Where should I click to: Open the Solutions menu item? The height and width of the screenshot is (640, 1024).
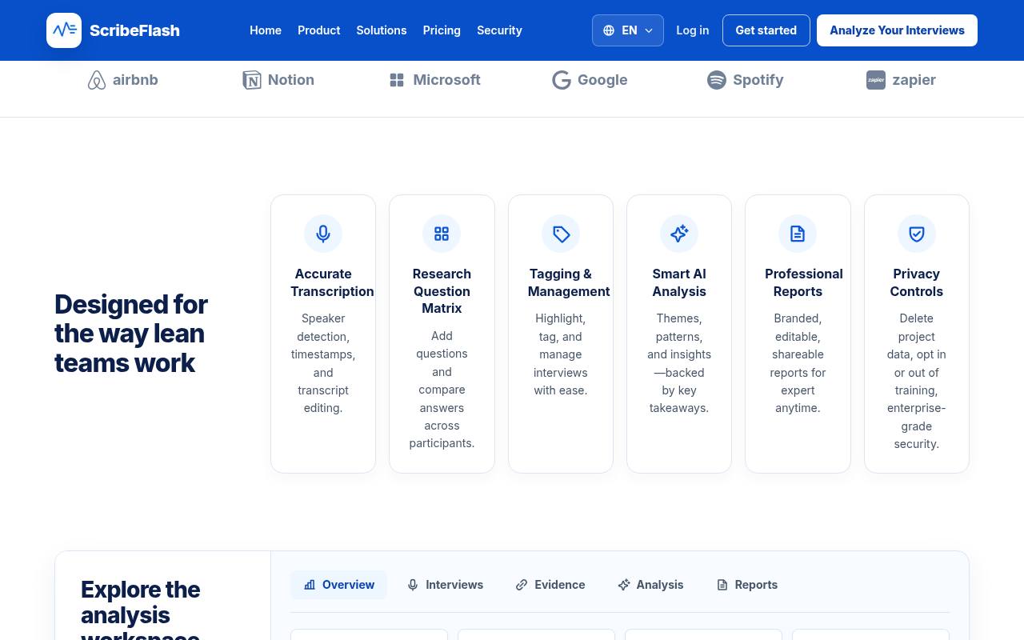(382, 30)
